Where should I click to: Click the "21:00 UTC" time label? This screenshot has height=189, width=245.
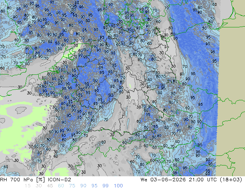202,180
